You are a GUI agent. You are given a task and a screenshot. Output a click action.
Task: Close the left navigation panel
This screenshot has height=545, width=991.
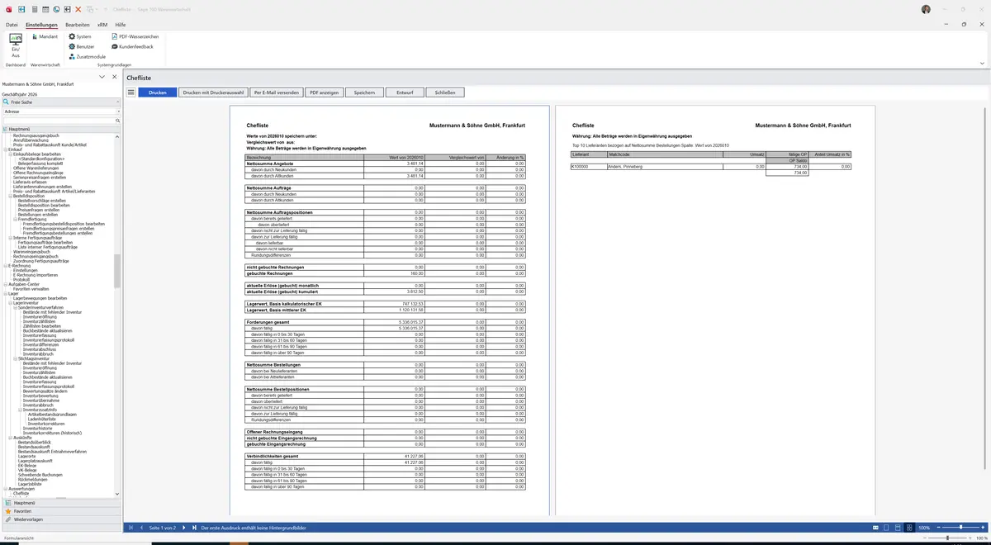pos(115,77)
